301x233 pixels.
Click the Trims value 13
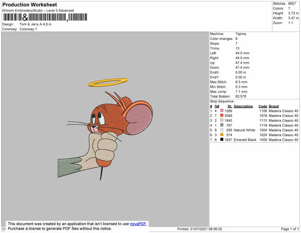(x=237, y=48)
